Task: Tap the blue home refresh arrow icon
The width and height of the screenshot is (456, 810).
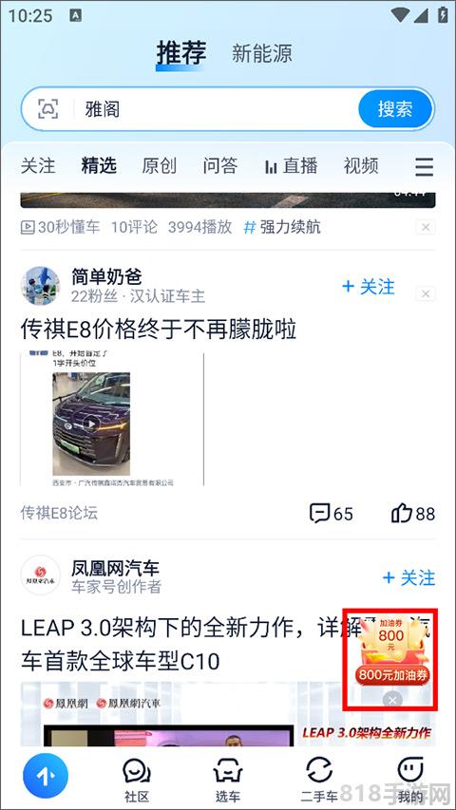Action: [x=46, y=776]
